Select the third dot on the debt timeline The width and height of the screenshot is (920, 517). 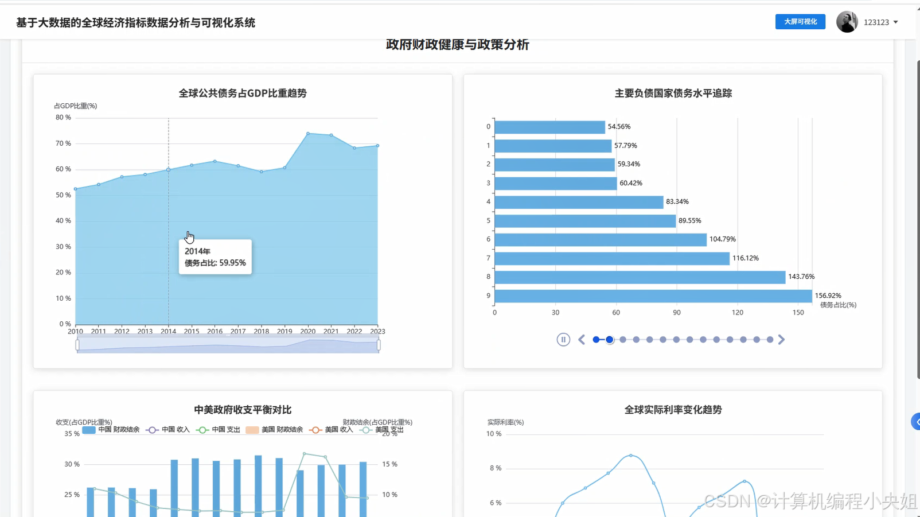tap(623, 340)
